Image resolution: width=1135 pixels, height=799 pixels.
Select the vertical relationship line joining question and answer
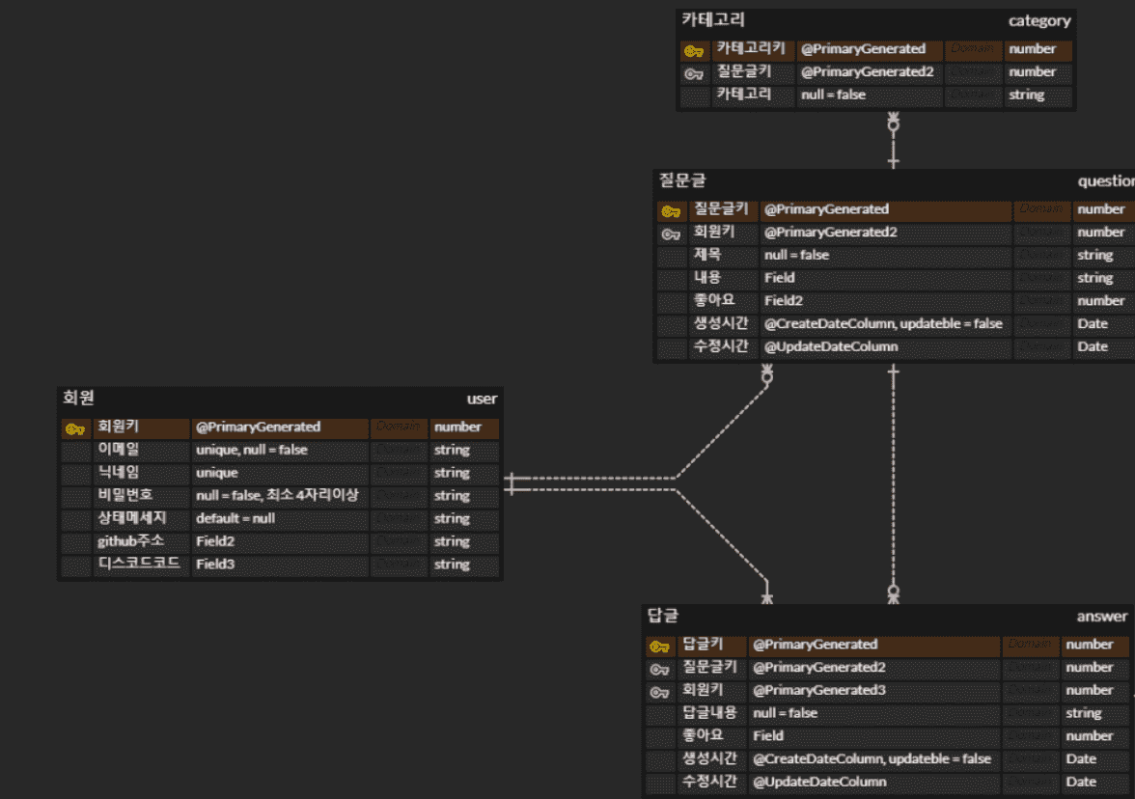[894, 483]
